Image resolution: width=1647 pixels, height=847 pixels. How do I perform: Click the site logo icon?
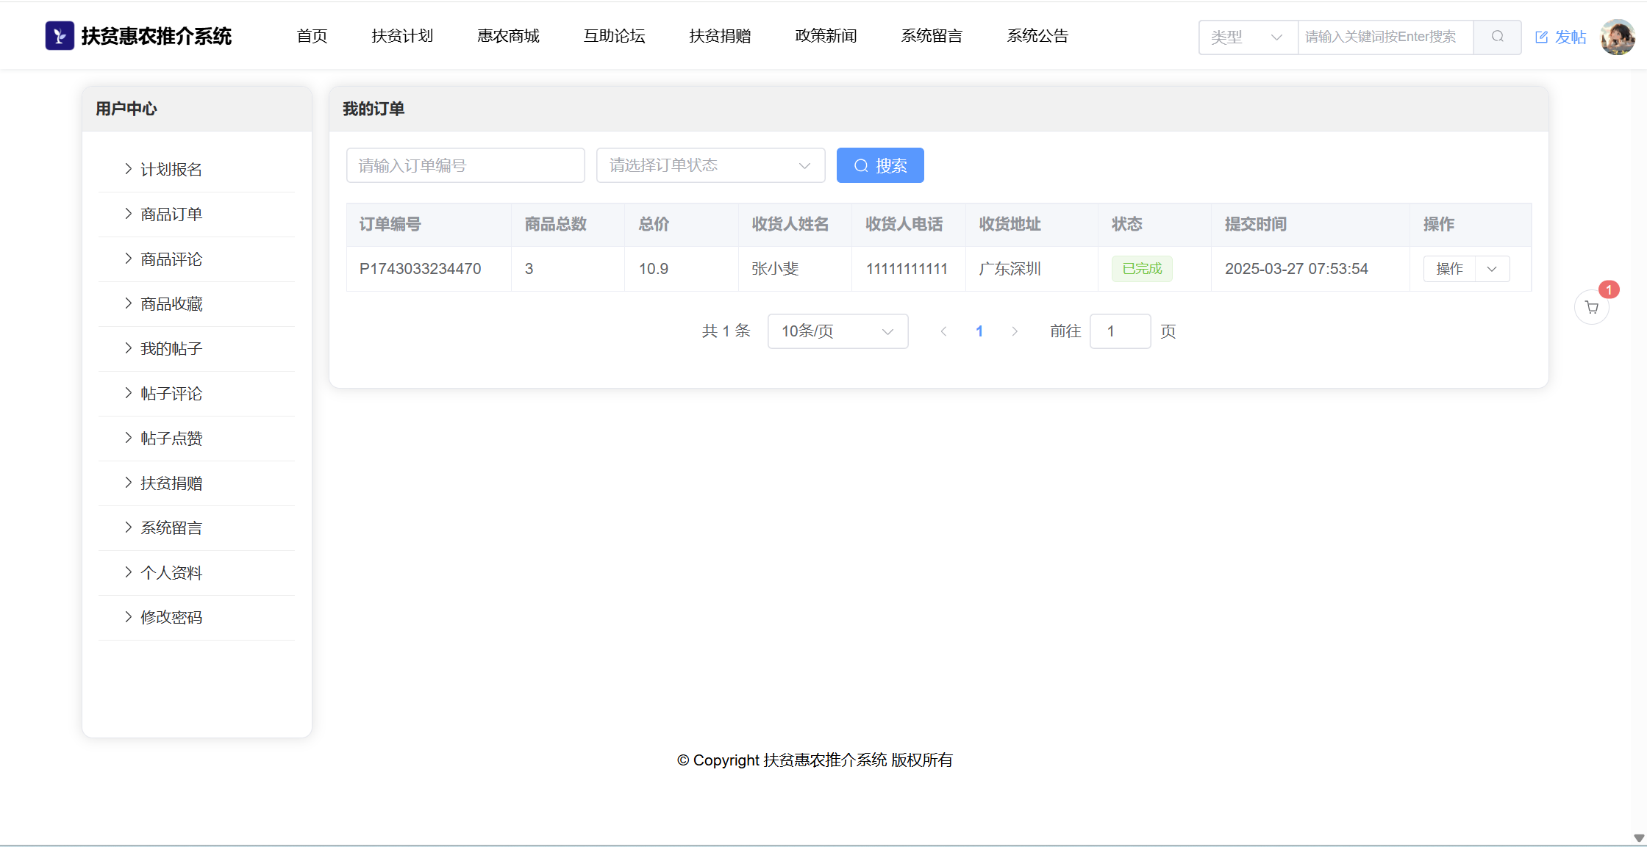pyautogui.click(x=60, y=35)
